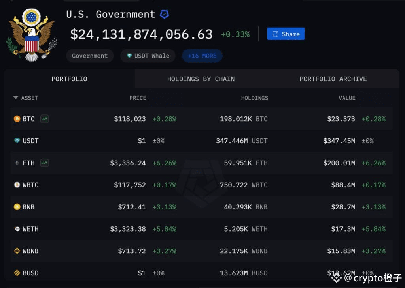Image resolution: width=405 pixels, height=288 pixels.
Task: Click the 22.175K WBNB holdings
Action: pyautogui.click(x=244, y=251)
